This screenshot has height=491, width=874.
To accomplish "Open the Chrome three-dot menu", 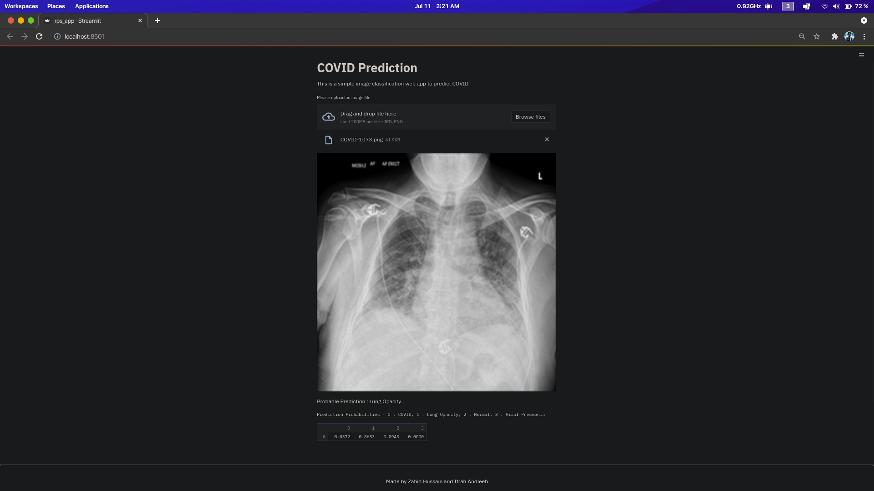I will click(864, 36).
